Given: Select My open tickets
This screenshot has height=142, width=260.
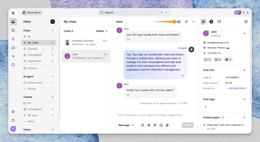Looking at the screenshot, I should 38,115.
